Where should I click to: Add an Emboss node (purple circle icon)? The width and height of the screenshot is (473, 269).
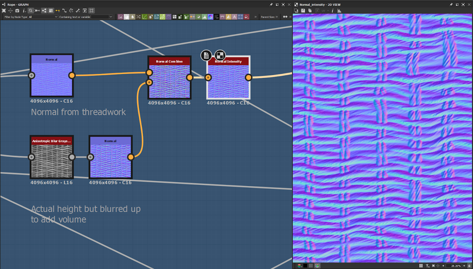[x=169, y=17]
